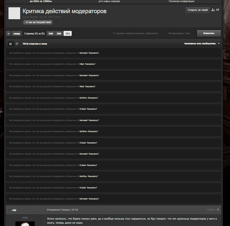
Task: Show the topmost hidden Karmael message
Action: pyautogui.click(x=94, y=53)
